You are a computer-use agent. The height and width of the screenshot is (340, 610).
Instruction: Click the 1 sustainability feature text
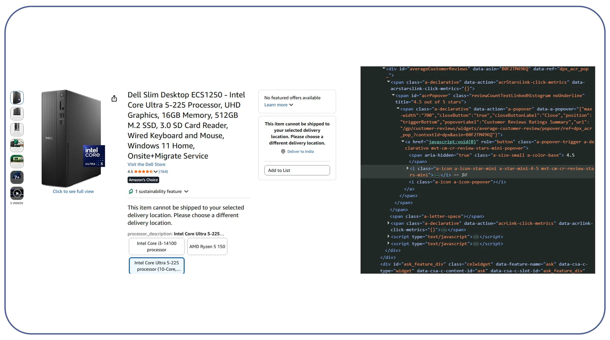(x=158, y=191)
